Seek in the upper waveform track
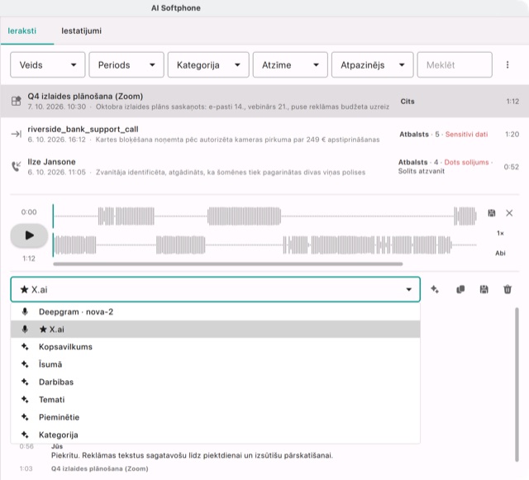This screenshot has width=529, height=480. tap(264, 216)
